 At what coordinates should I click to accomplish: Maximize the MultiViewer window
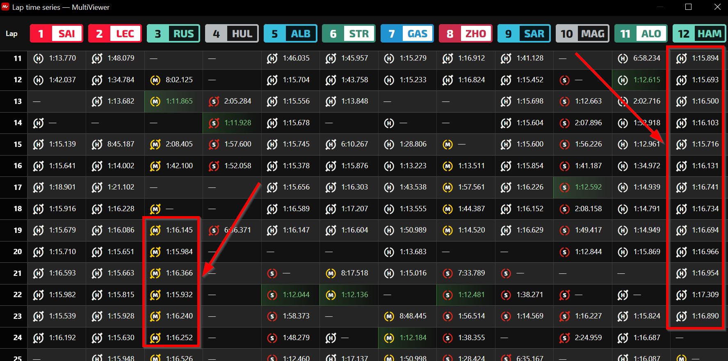(689, 7)
